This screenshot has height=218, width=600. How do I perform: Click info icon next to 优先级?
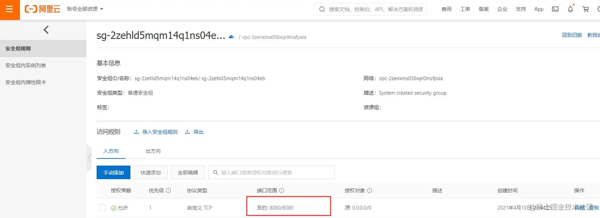pyautogui.click(x=168, y=191)
